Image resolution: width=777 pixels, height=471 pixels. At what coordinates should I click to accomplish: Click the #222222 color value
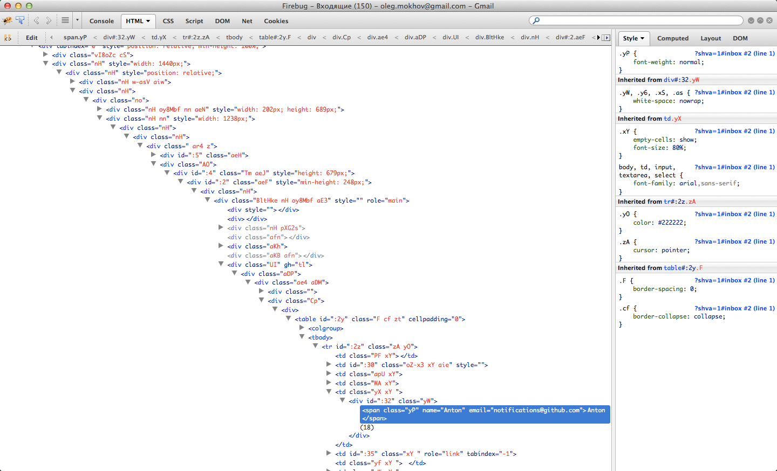click(672, 223)
